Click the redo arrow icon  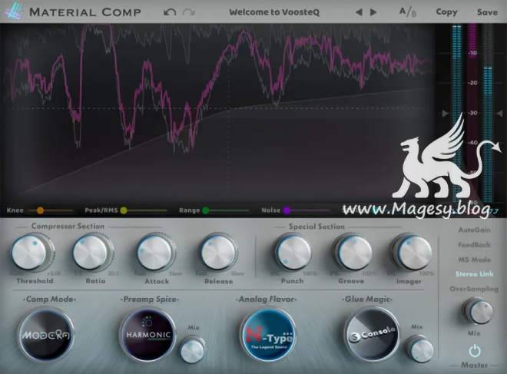click(x=189, y=12)
